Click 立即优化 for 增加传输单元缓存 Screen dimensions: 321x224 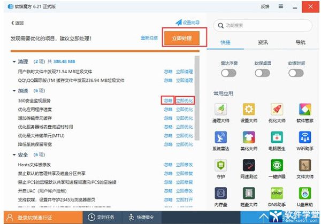[185, 118]
